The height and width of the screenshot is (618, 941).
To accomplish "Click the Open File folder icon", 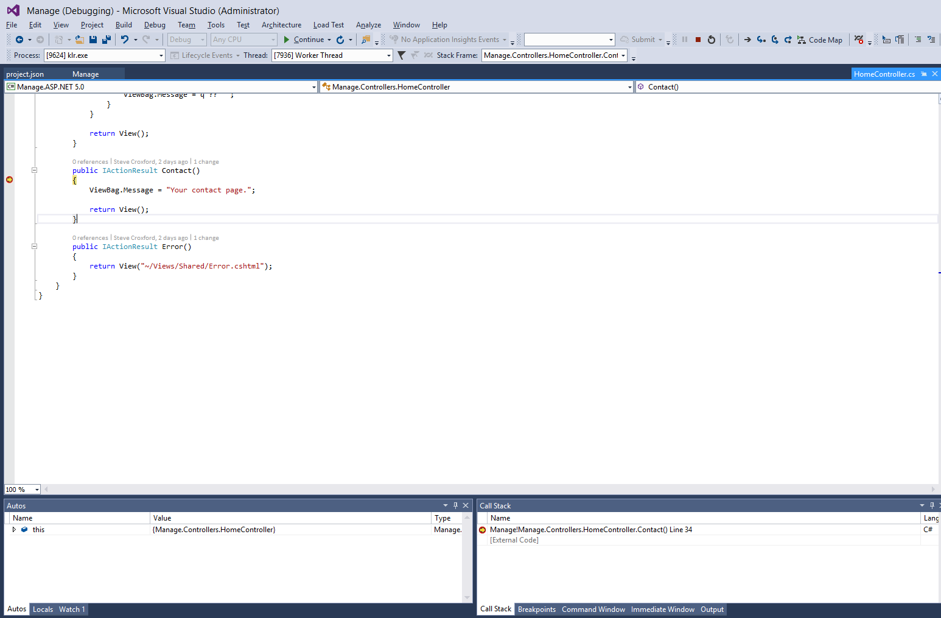I will pos(79,40).
